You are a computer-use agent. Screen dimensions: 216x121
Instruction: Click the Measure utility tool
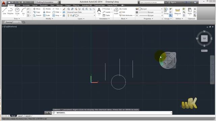[x=178, y=11]
